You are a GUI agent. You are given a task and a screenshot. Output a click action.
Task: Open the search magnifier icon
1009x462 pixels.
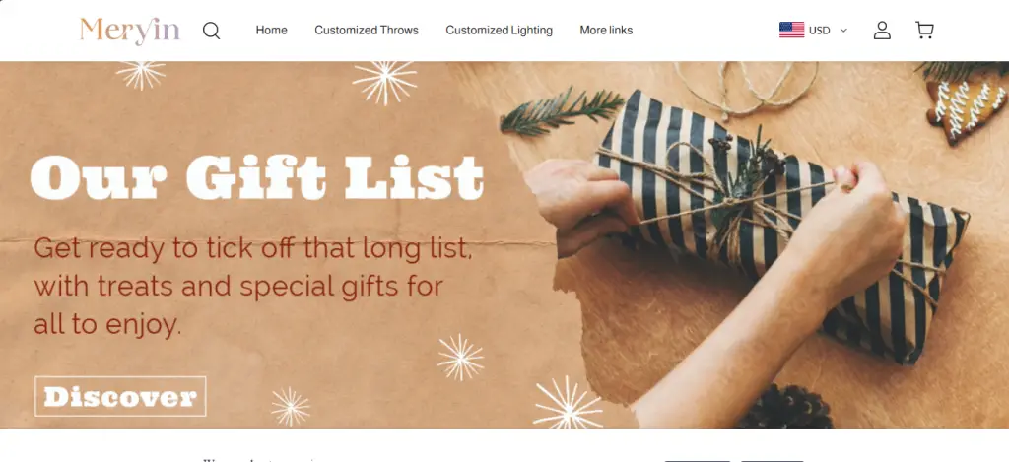[x=211, y=31]
